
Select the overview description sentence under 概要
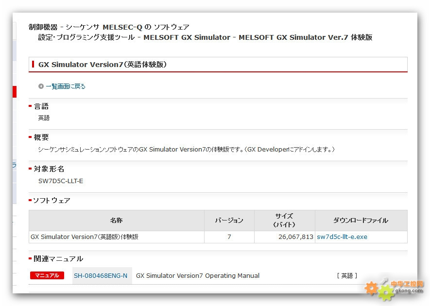coord(187,150)
